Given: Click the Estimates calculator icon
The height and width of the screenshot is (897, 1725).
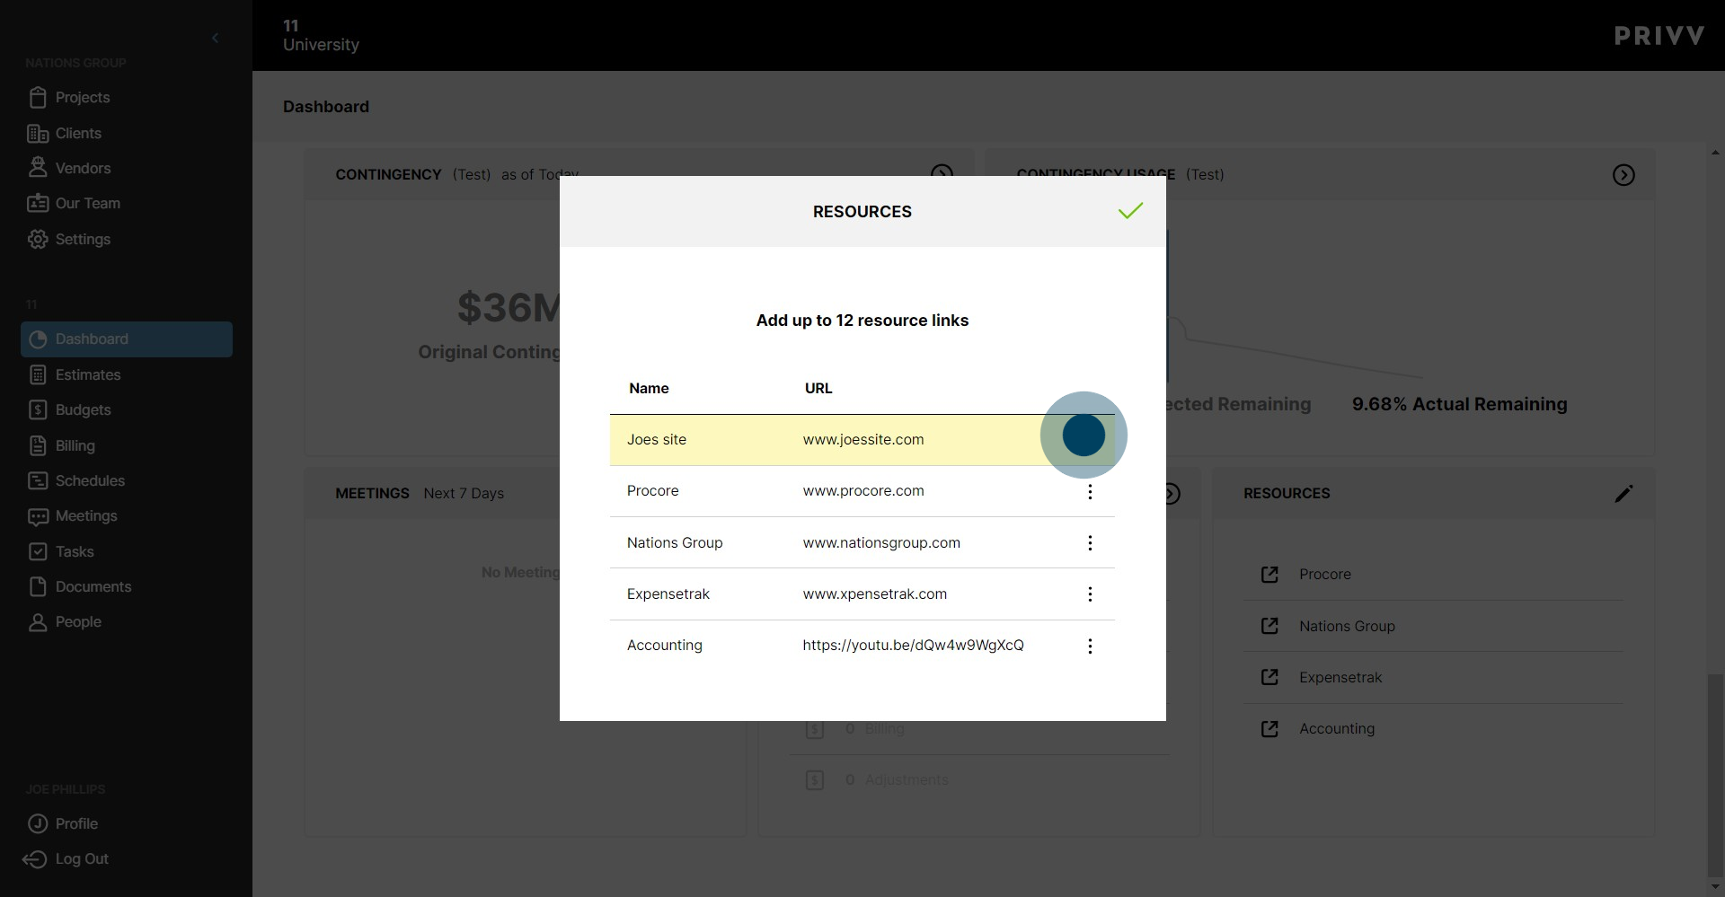Looking at the screenshot, I should tap(38, 374).
